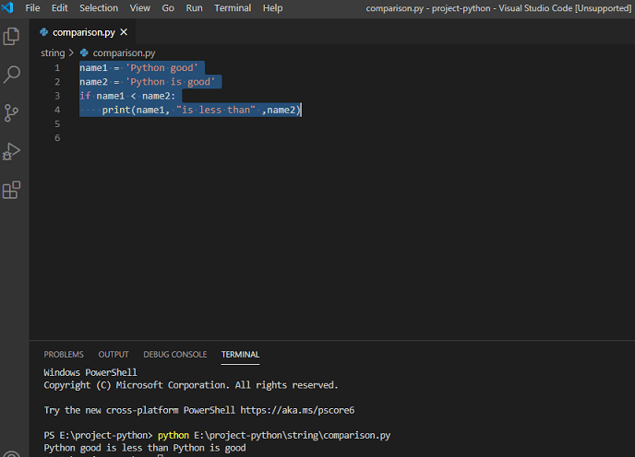Image resolution: width=635 pixels, height=457 pixels.
Task: Click line number 3 in gutter
Action: (57, 96)
